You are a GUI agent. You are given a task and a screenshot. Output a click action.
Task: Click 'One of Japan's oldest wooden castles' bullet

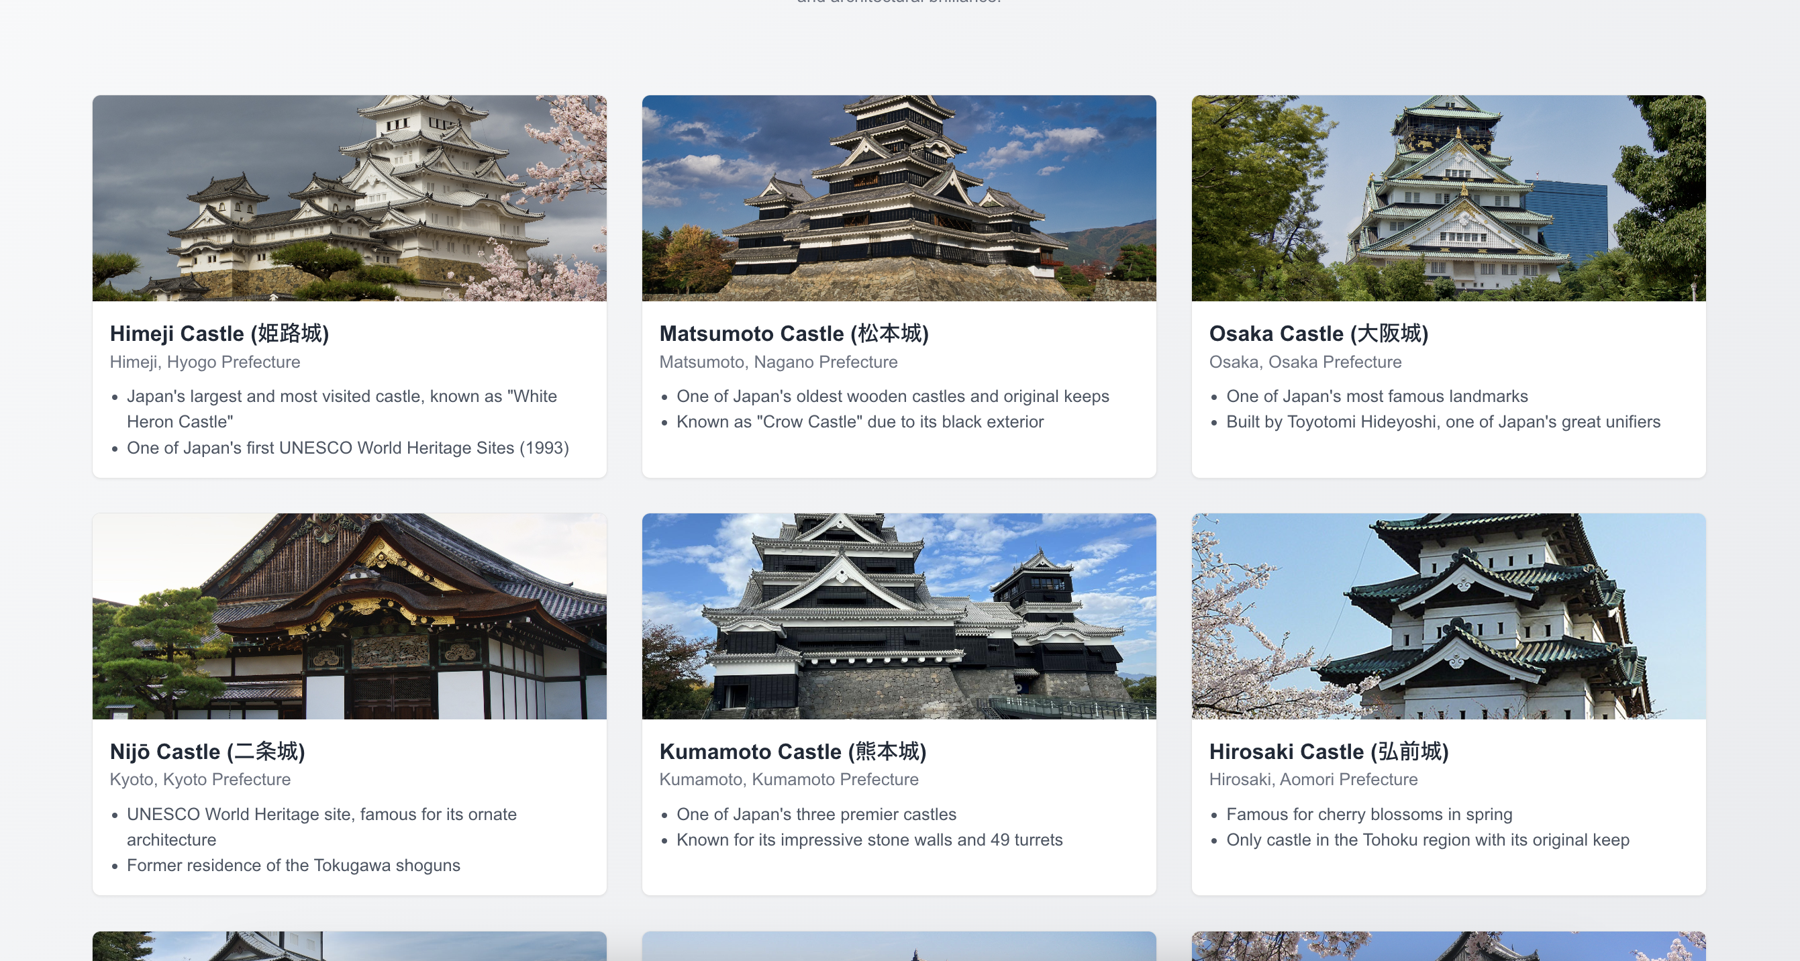[893, 397]
